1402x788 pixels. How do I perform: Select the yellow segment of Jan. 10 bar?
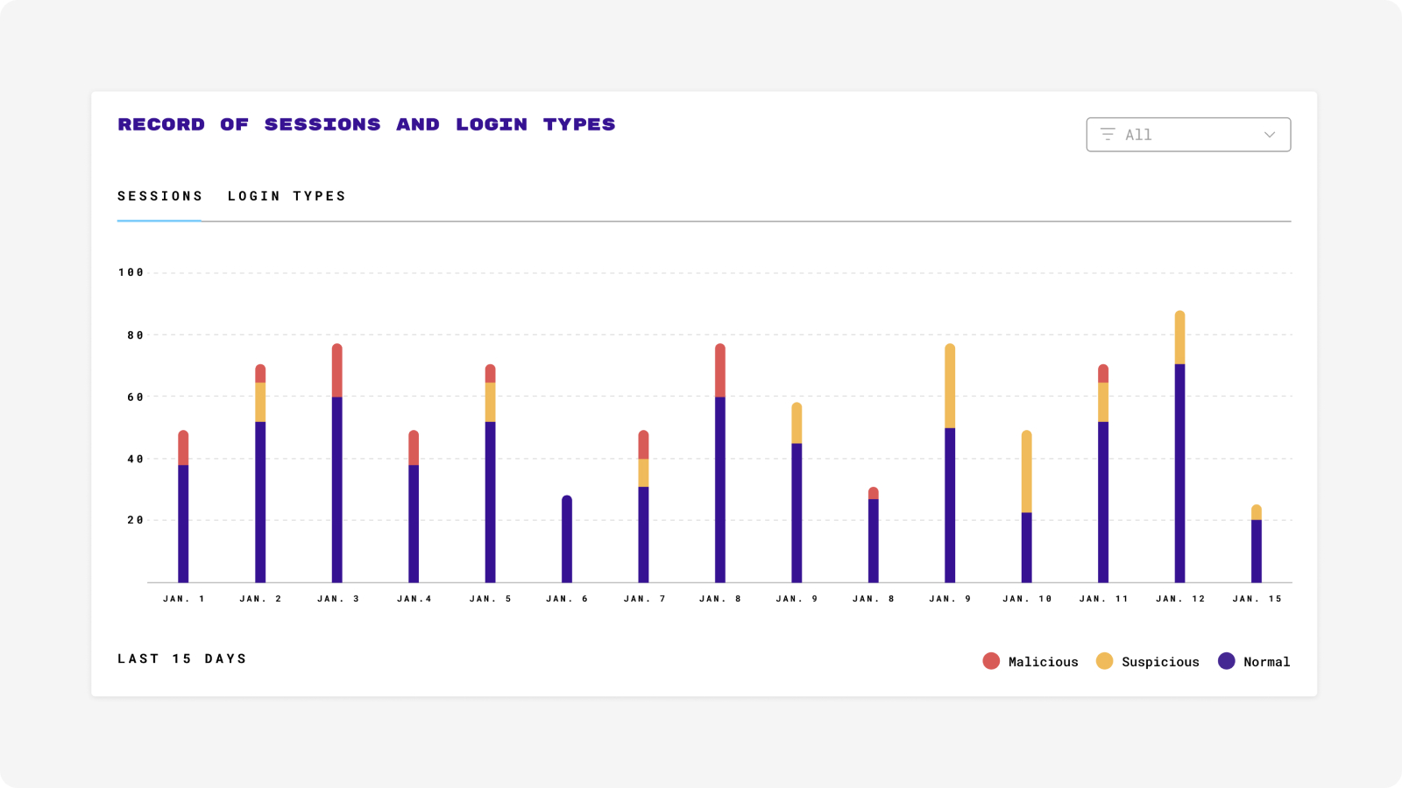[1026, 472]
